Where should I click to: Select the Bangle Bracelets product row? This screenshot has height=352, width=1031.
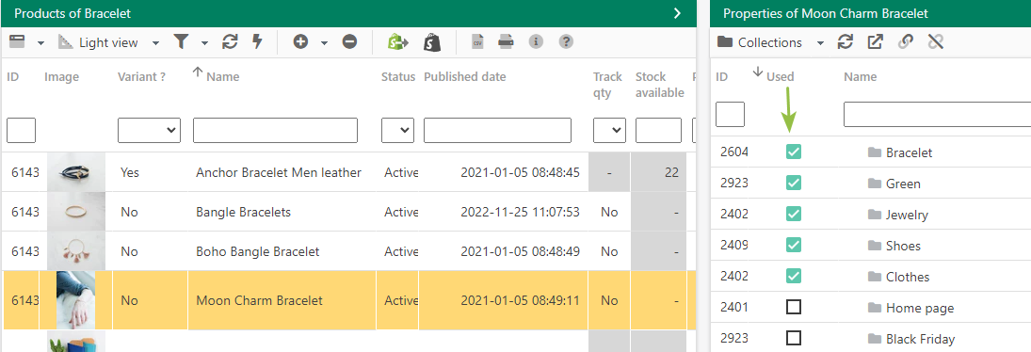coord(347,212)
